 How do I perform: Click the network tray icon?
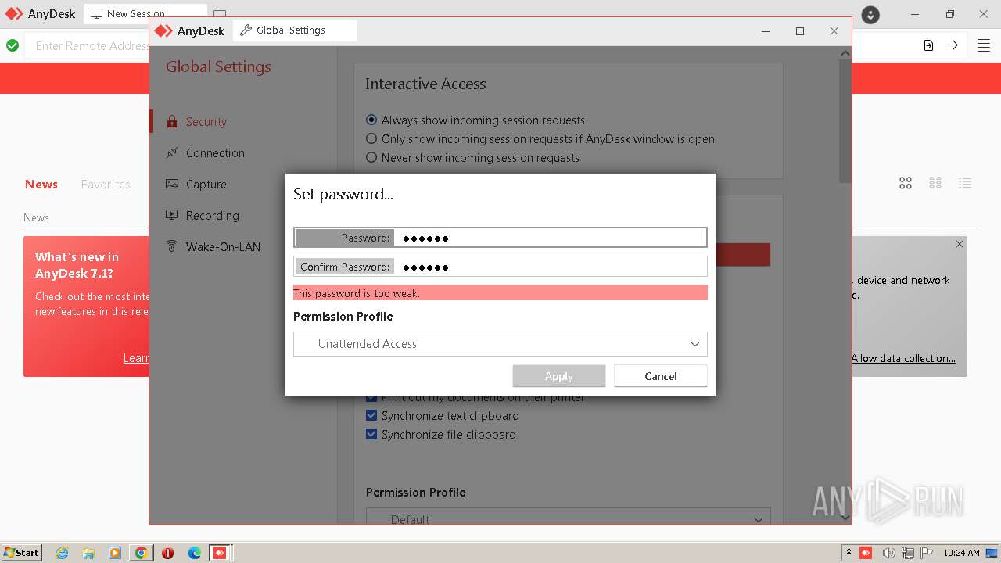click(908, 553)
